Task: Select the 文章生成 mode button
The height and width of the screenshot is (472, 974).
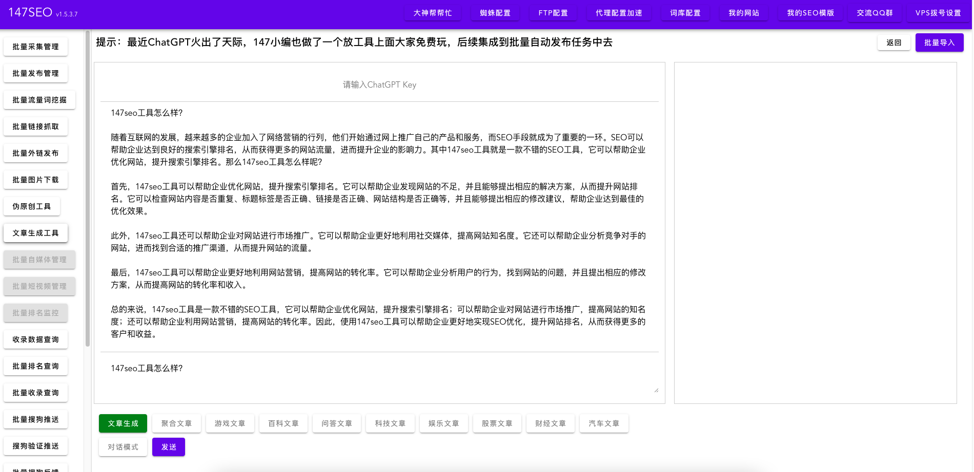Action: click(123, 423)
